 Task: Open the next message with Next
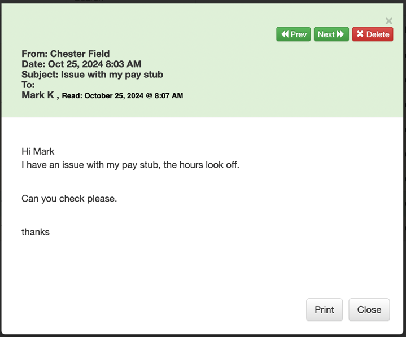(331, 34)
